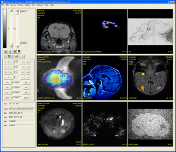The image size is (176, 152).
Task: Click the orange-blue brain icon in the tool row
Action: coord(15,51)
